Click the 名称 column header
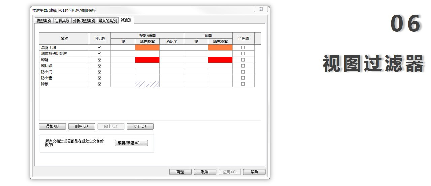This screenshot has height=186, width=431. (64, 38)
